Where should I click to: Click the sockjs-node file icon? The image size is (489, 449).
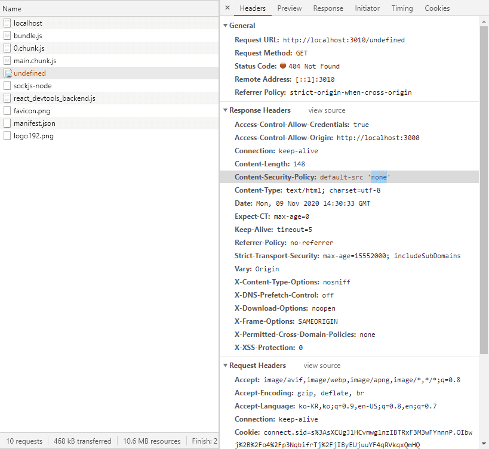[x=7, y=86]
